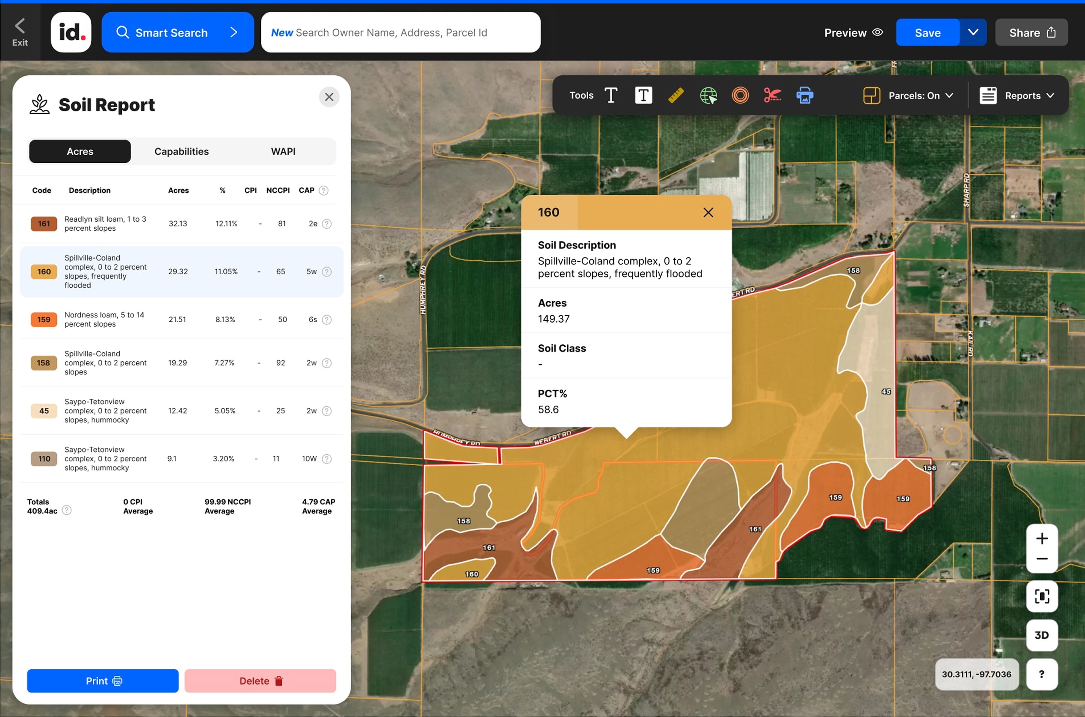Switch to the WAPI tab
The width and height of the screenshot is (1085, 717).
tap(283, 151)
